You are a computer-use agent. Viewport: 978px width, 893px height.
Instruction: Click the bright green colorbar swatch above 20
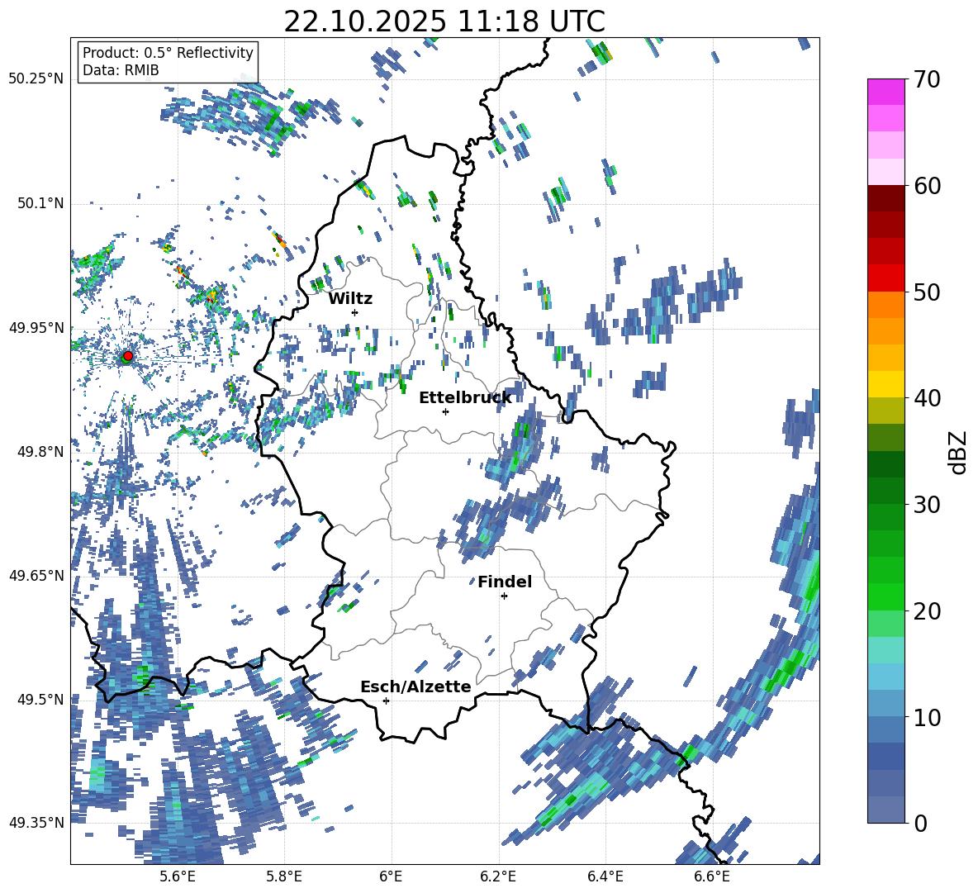[x=886, y=596]
